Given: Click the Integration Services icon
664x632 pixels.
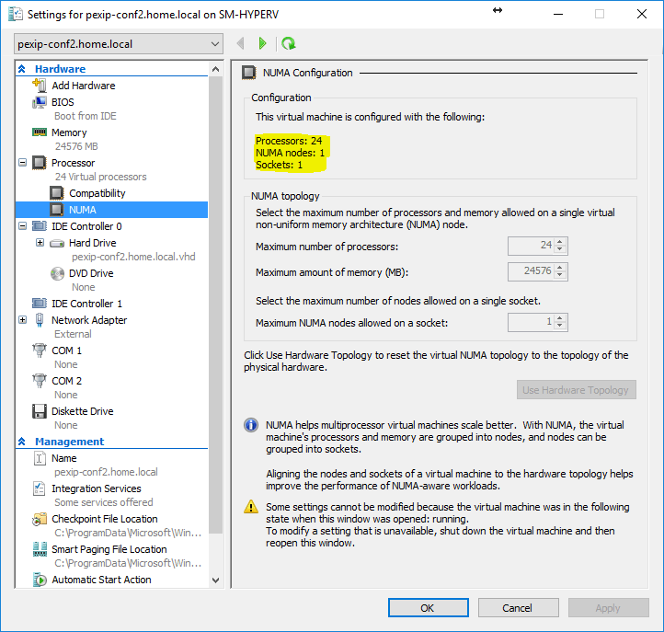Looking at the screenshot, I should [x=39, y=488].
